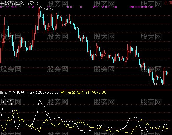Click the 14.49 high price label

(x=49, y=9)
